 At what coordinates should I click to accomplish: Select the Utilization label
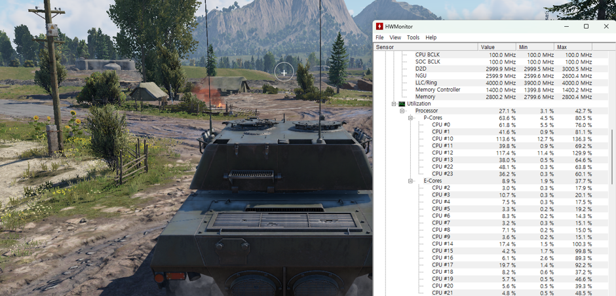click(x=419, y=103)
